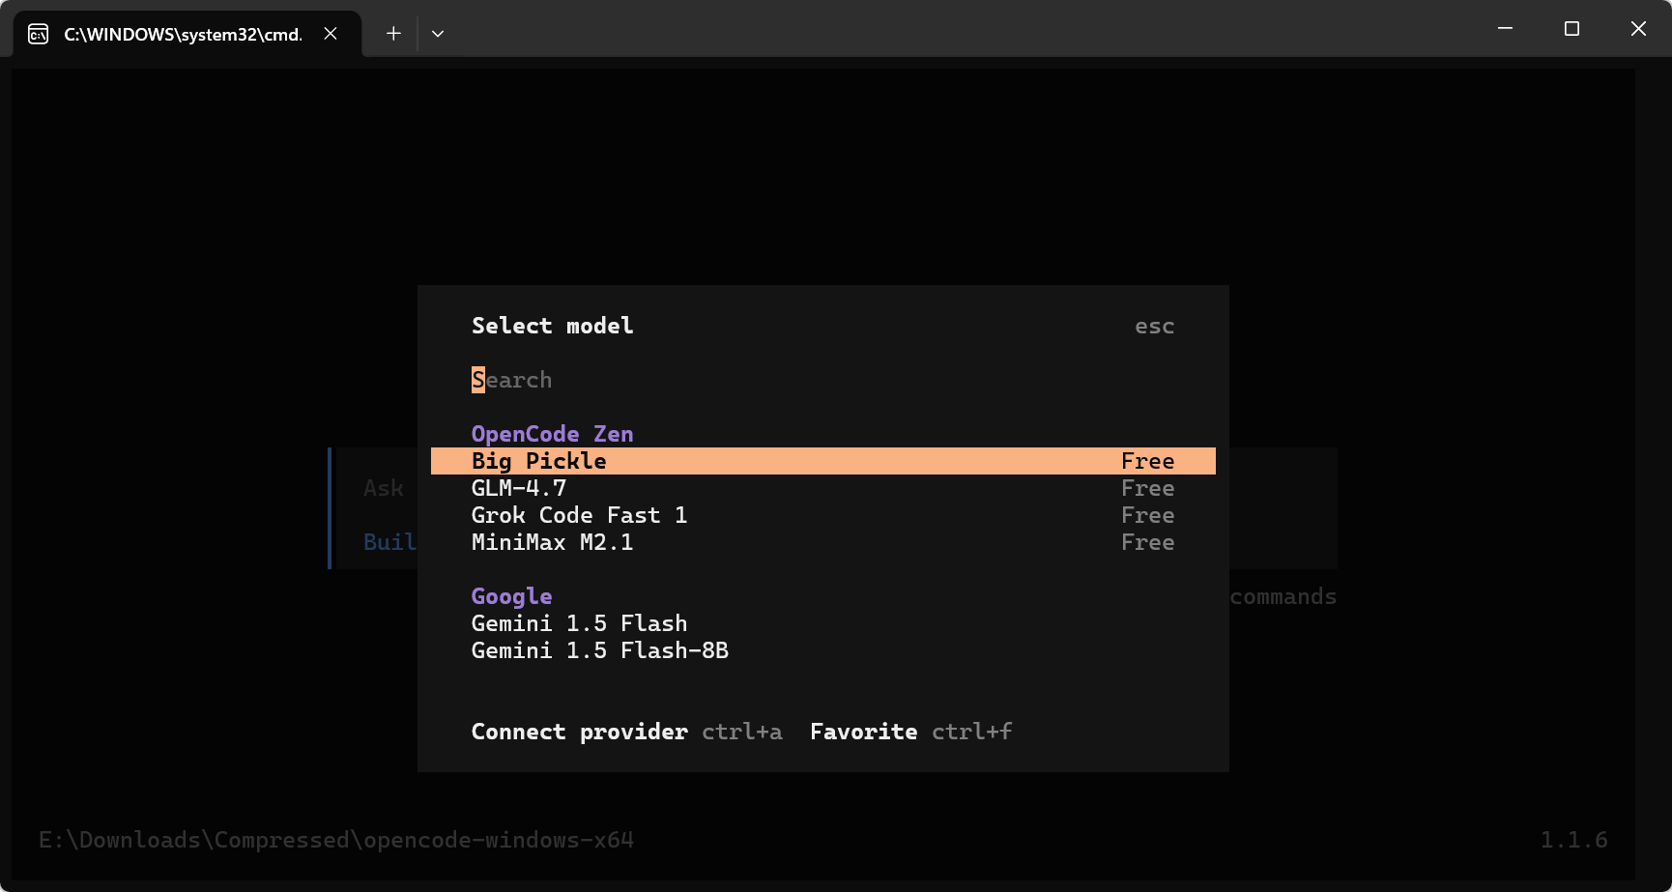Select the MiniMax M2.1 model
This screenshot has height=892, width=1672.
point(552,542)
